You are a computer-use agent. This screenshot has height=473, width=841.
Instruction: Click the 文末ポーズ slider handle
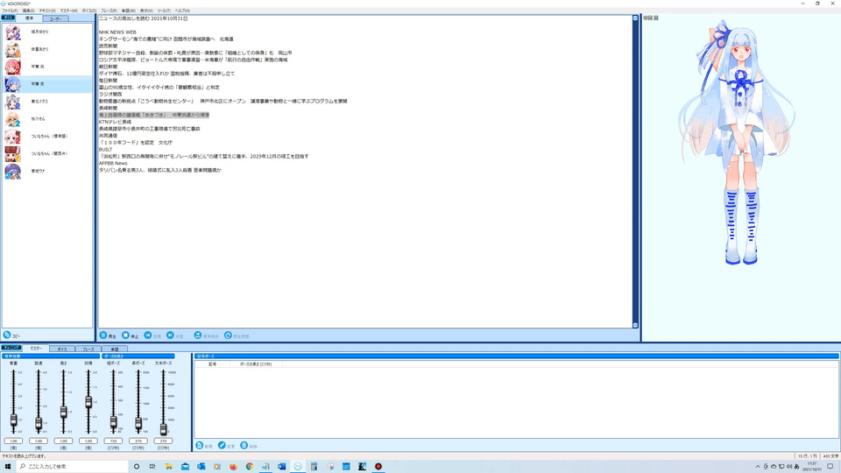pyautogui.click(x=163, y=428)
